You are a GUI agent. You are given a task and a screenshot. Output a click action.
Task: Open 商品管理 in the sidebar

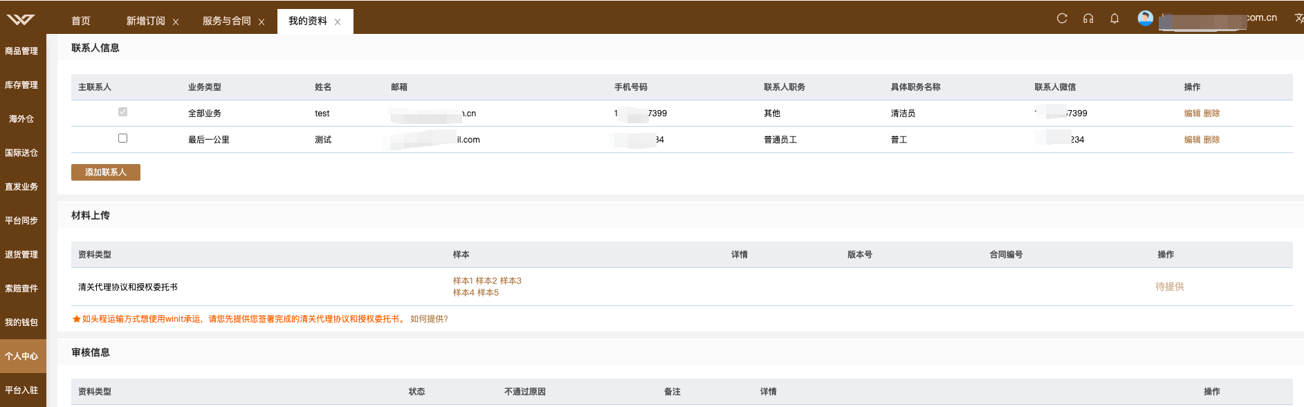(21, 51)
